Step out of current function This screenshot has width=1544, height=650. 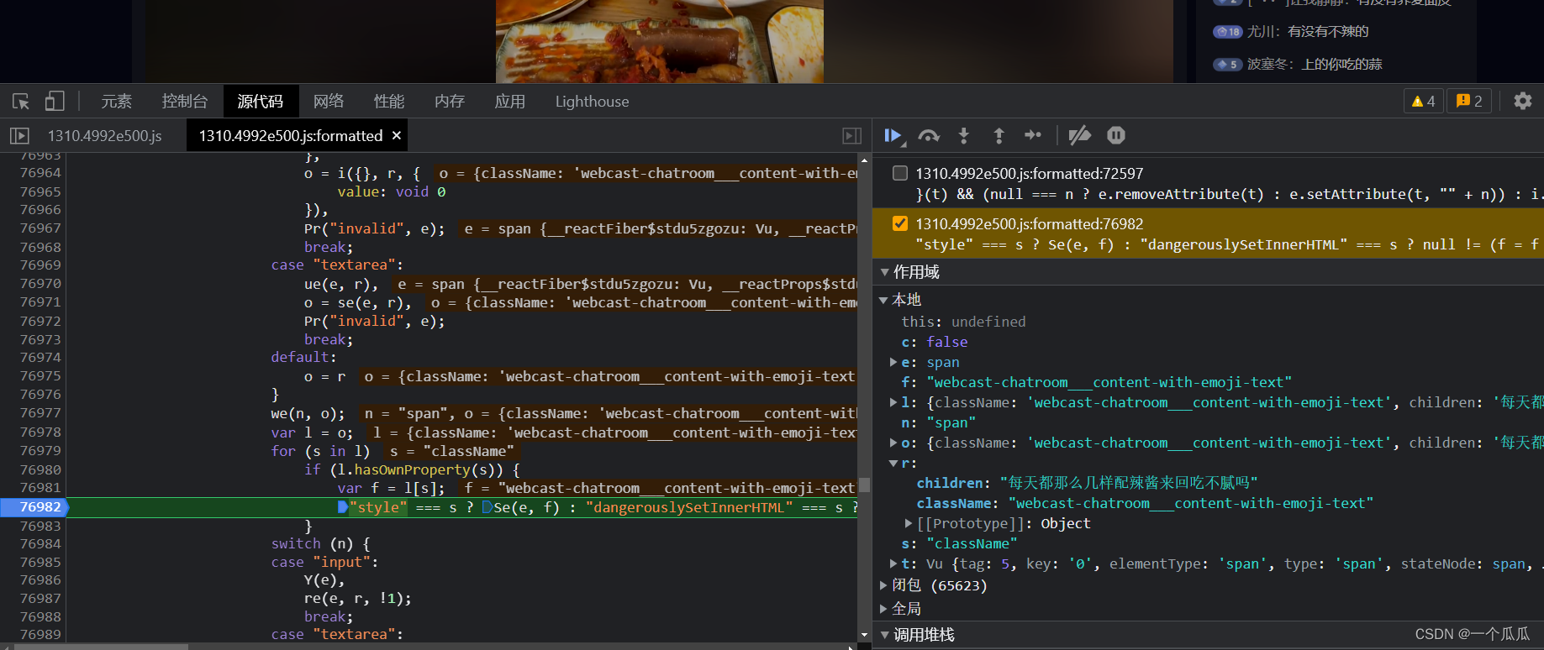point(999,135)
